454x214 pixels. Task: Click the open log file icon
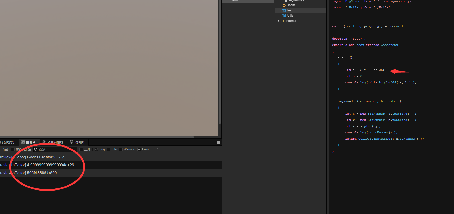[x=156, y=149]
